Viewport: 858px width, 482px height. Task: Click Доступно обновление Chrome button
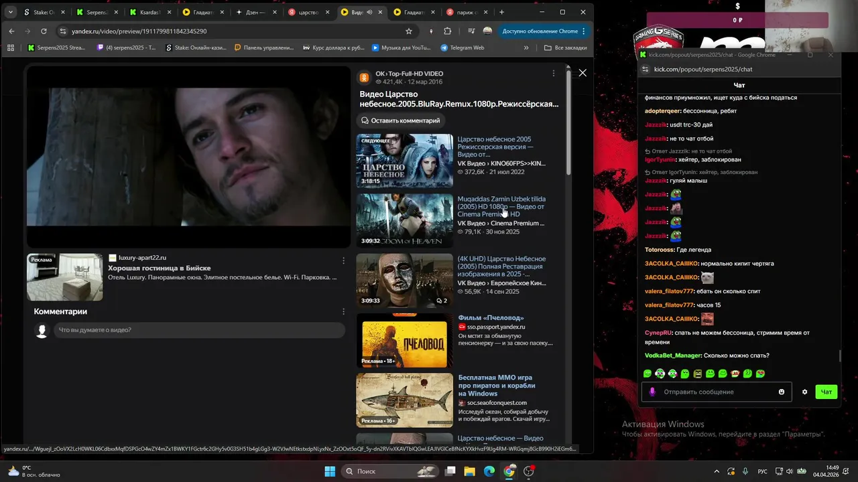click(540, 31)
